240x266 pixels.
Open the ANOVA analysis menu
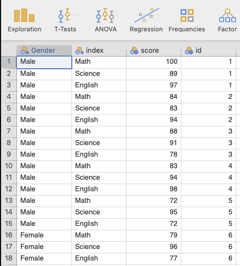pos(106,20)
